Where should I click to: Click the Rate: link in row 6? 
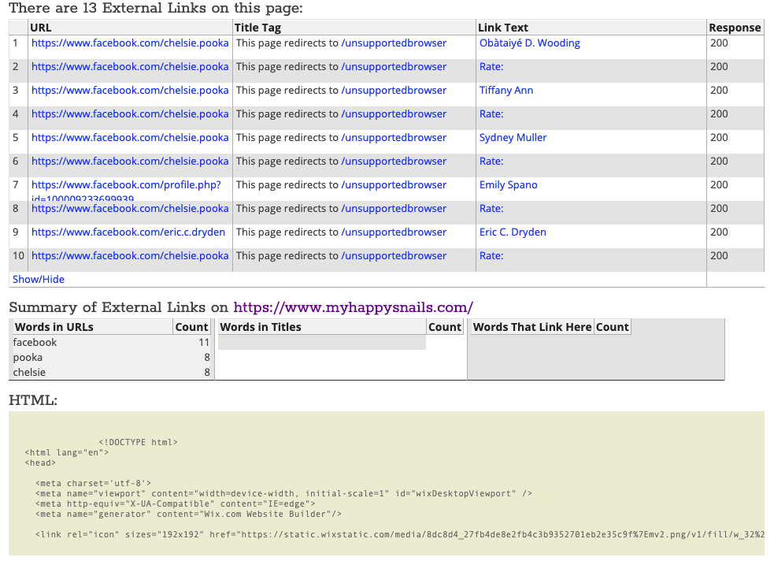(491, 162)
